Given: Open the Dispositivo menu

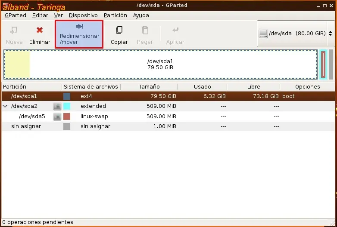Looking at the screenshot, I should point(83,15).
